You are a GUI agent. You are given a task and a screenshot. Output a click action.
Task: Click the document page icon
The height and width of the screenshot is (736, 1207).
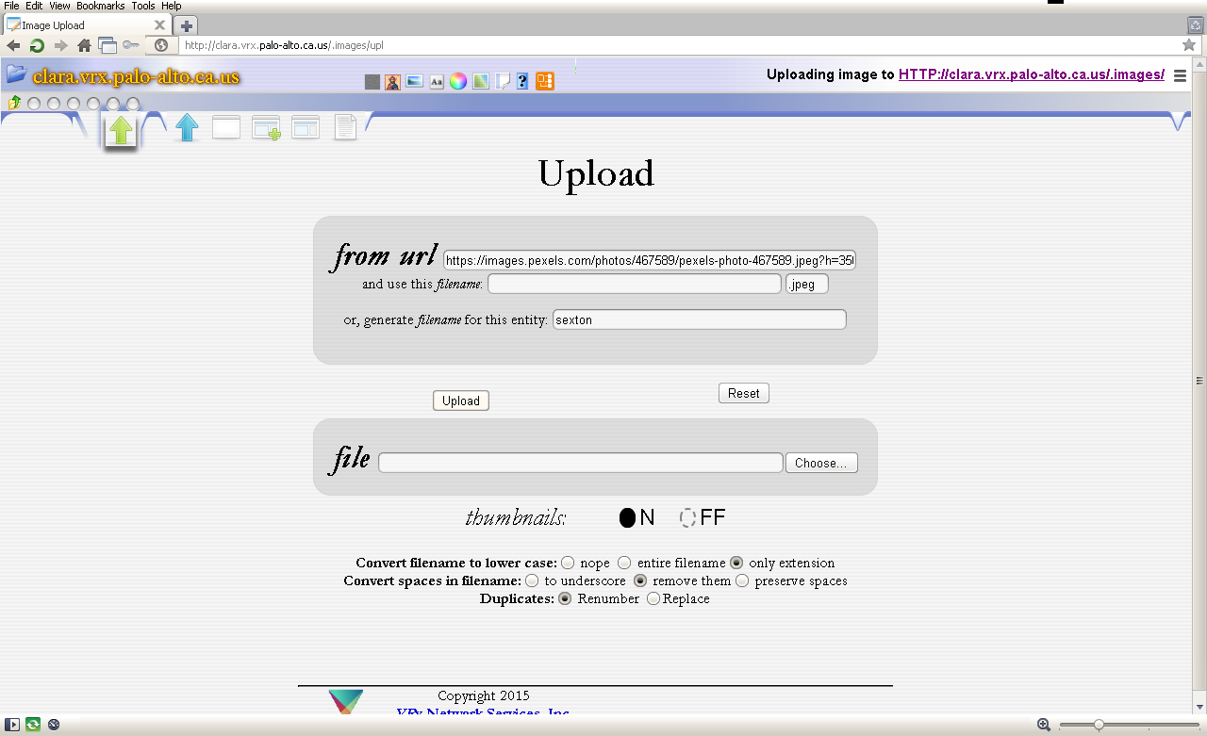tap(345, 127)
